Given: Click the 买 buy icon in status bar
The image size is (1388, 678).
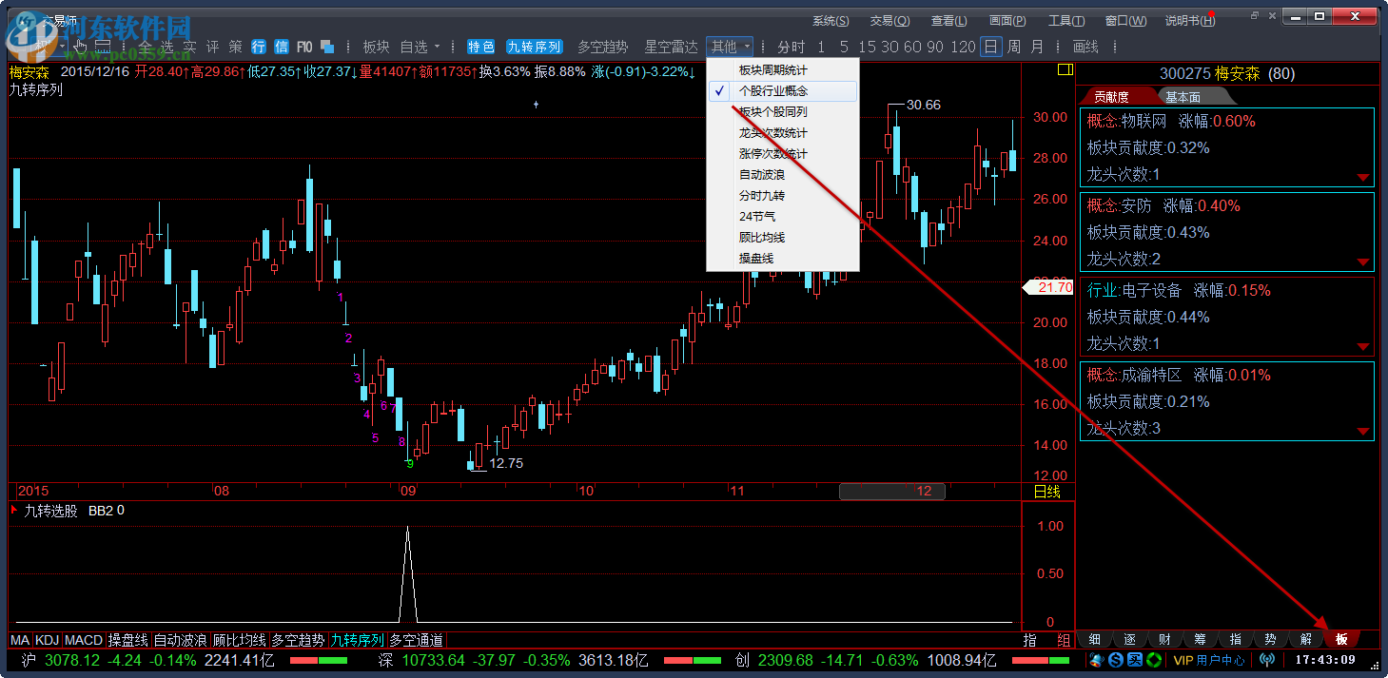Looking at the screenshot, I should (x=1135, y=660).
